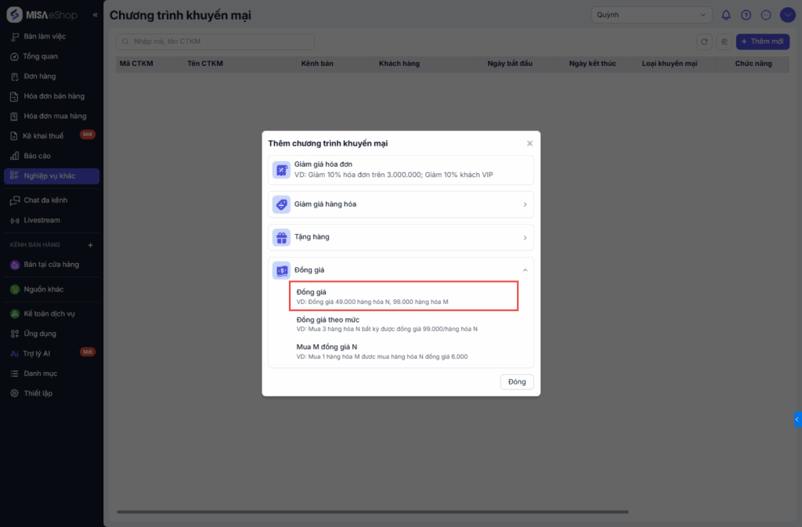Open Hóa đơn mua hàng menu
This screenshot has width=802, height=527.
pos(51,116)
